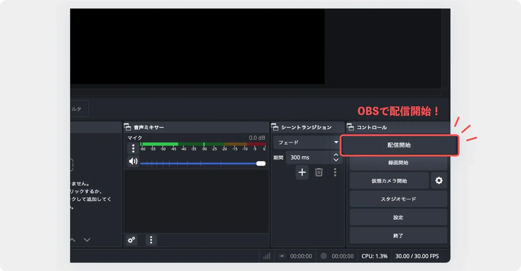
Task: Expand the フェード transition dropdown
Action: pyautogui.click(x=336, y=142)
